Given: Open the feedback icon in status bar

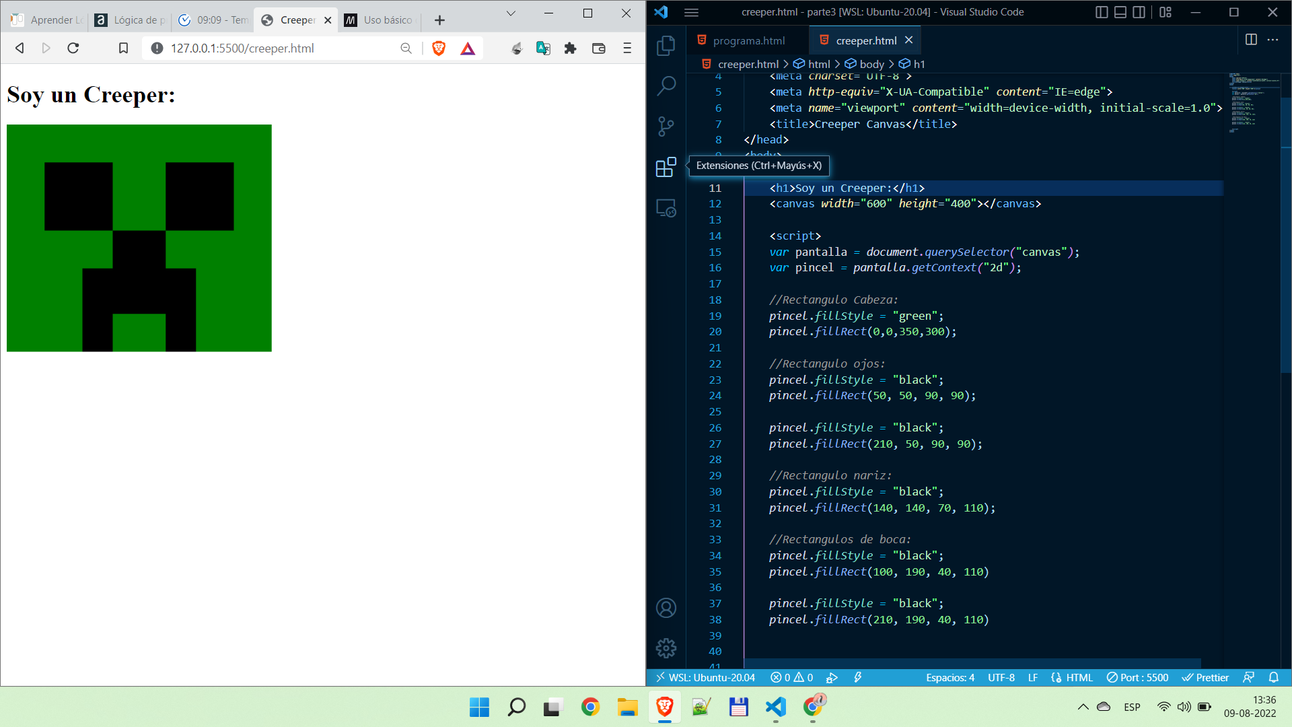Looking at the screenshot, I should pos(1249,677).
